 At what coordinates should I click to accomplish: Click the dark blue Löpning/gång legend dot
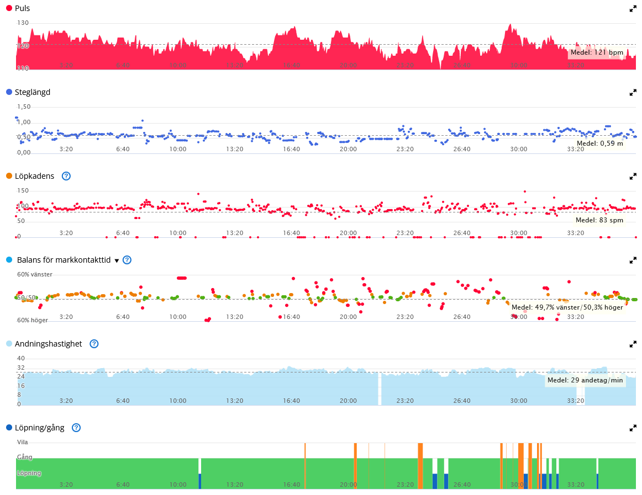click(9, 428)
